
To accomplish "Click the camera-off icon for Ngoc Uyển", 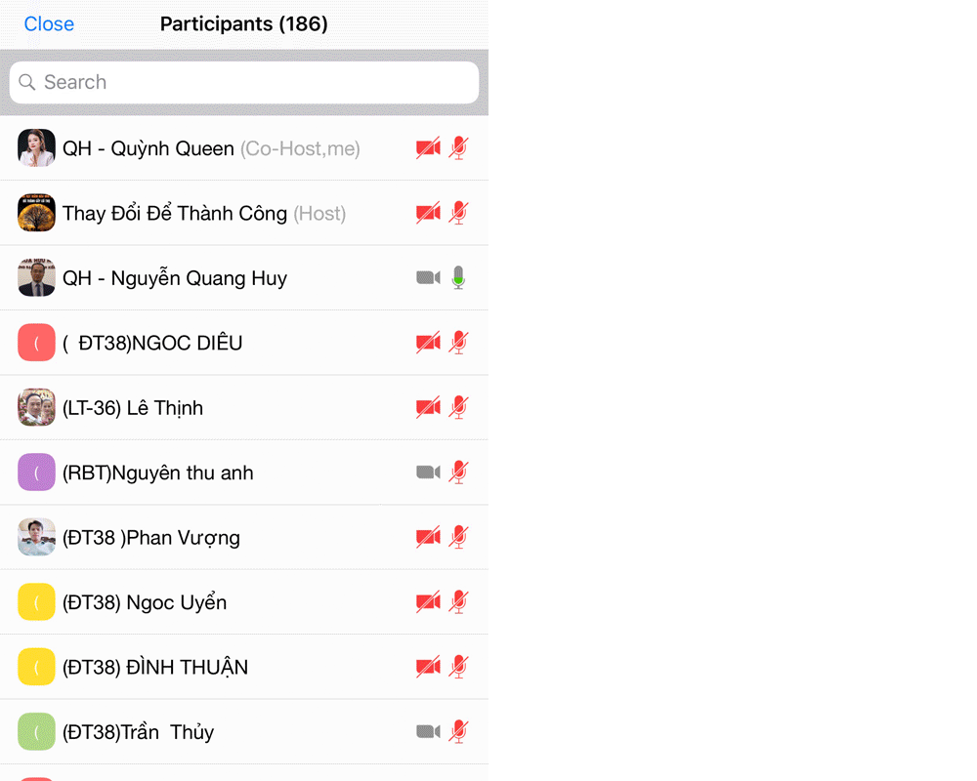I will tap(428, 602).
